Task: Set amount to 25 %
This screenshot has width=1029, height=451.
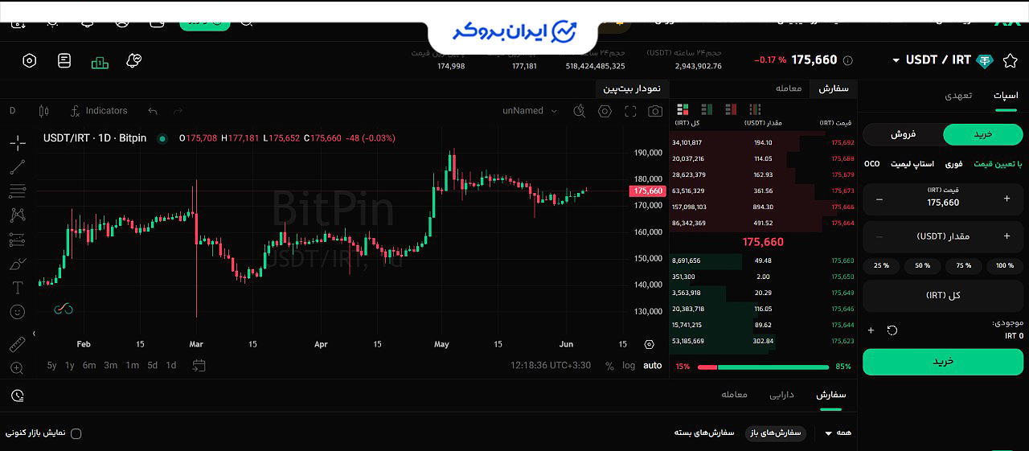Action: (881, 265)
